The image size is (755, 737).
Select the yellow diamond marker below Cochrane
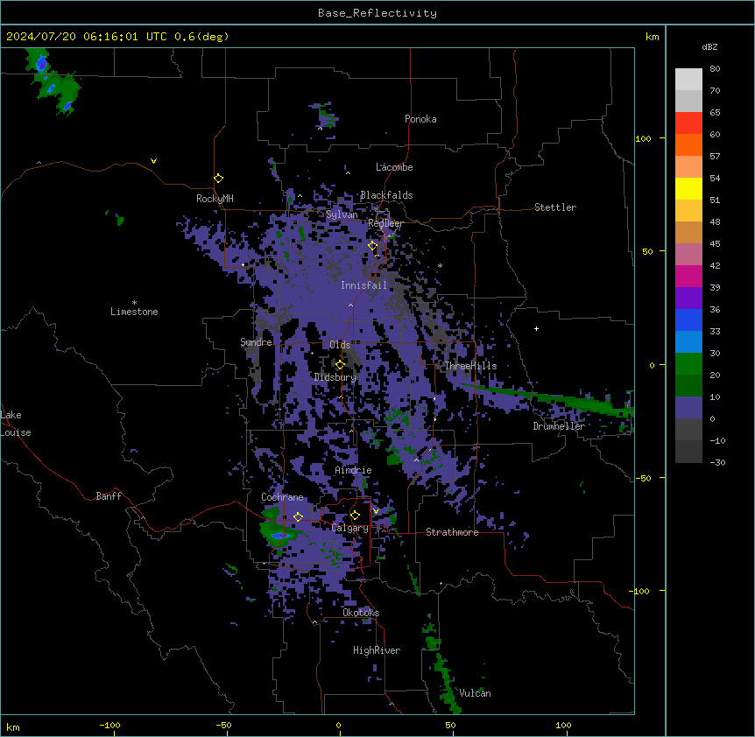(x=298, y=517)
